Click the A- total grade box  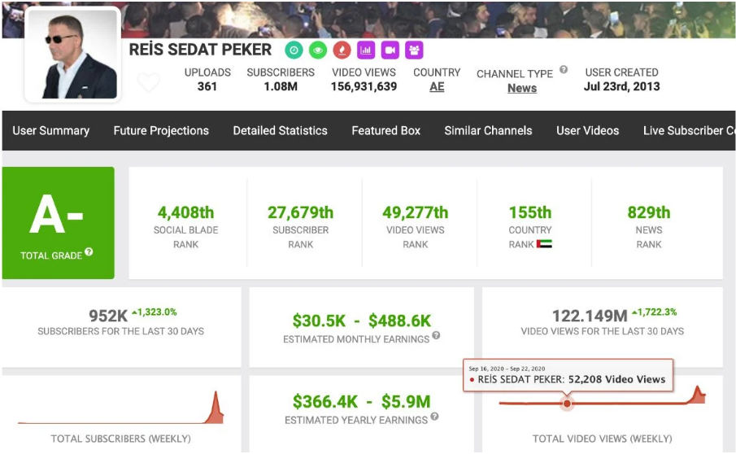coord(59,223)
